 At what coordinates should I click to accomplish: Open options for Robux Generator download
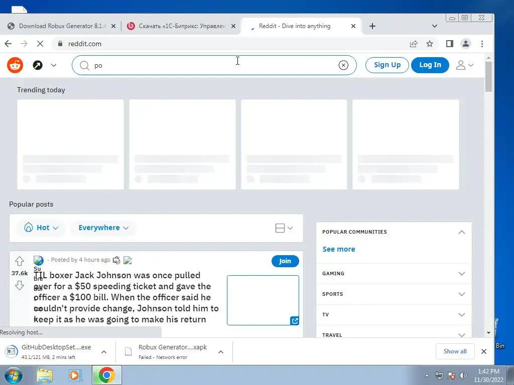pos(221,352)
